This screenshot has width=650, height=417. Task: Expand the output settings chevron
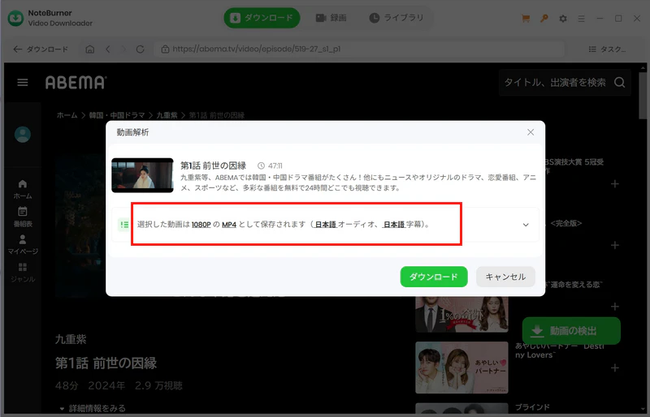pyautogui.click(x=526, y=225)
